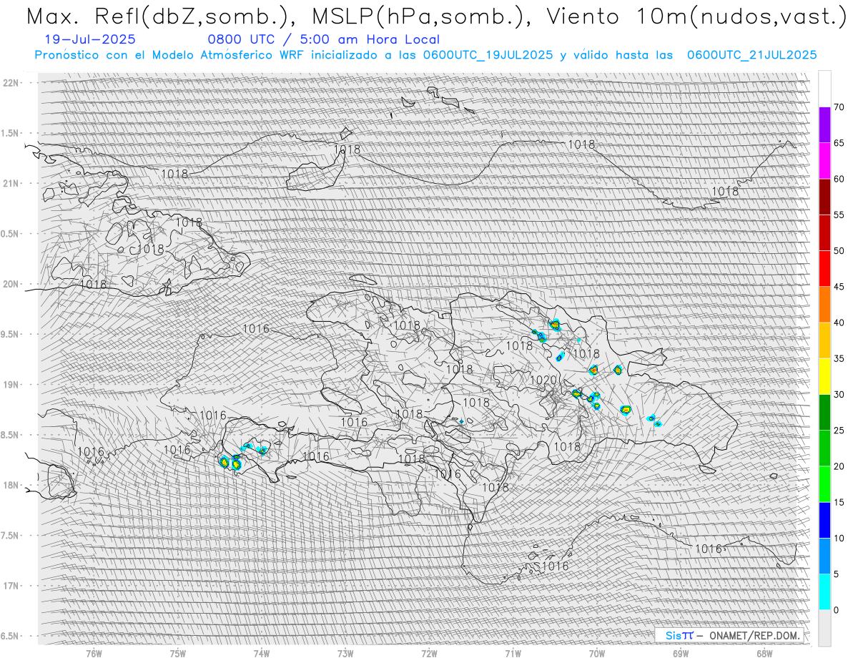Click the time text "0800 UTC / 5:00 am Hora Local"
This screenshot has width=858, height=663.
click(324, 40)
